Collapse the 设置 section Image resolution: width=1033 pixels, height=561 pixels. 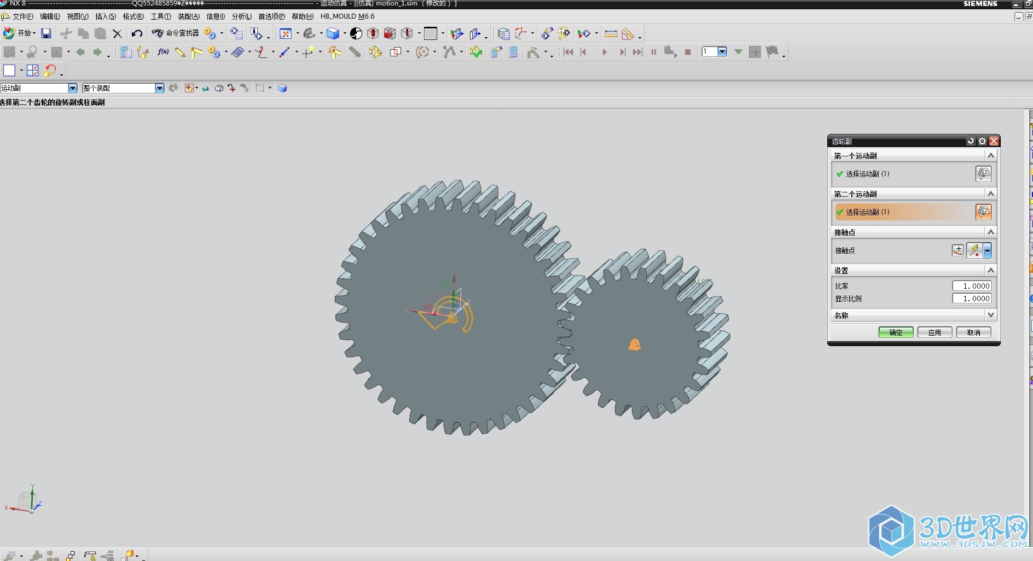click(x=990, y=271)
